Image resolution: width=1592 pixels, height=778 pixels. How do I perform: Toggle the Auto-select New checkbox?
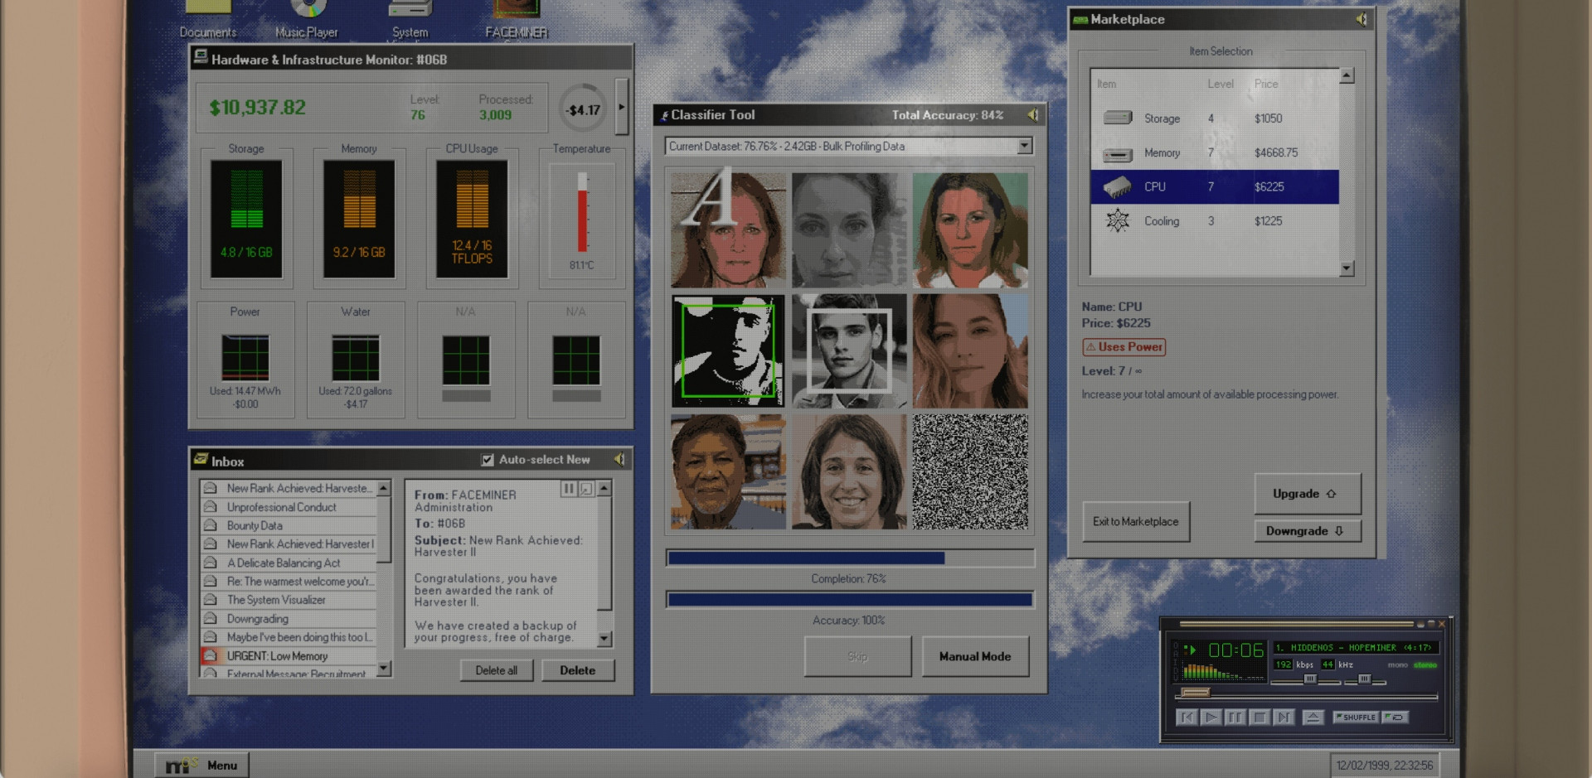click(x=488, y=460)
